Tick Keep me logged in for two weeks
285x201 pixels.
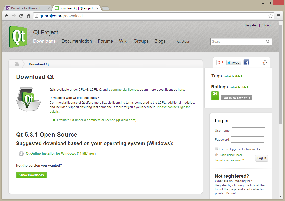(x=216, y=148)
